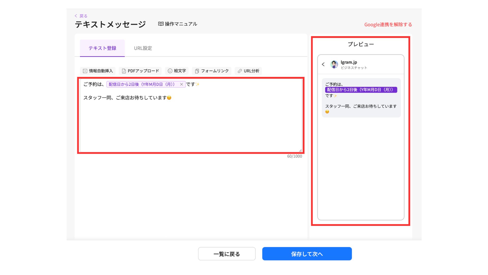Click the URL分析 link icon

point(240,71)
